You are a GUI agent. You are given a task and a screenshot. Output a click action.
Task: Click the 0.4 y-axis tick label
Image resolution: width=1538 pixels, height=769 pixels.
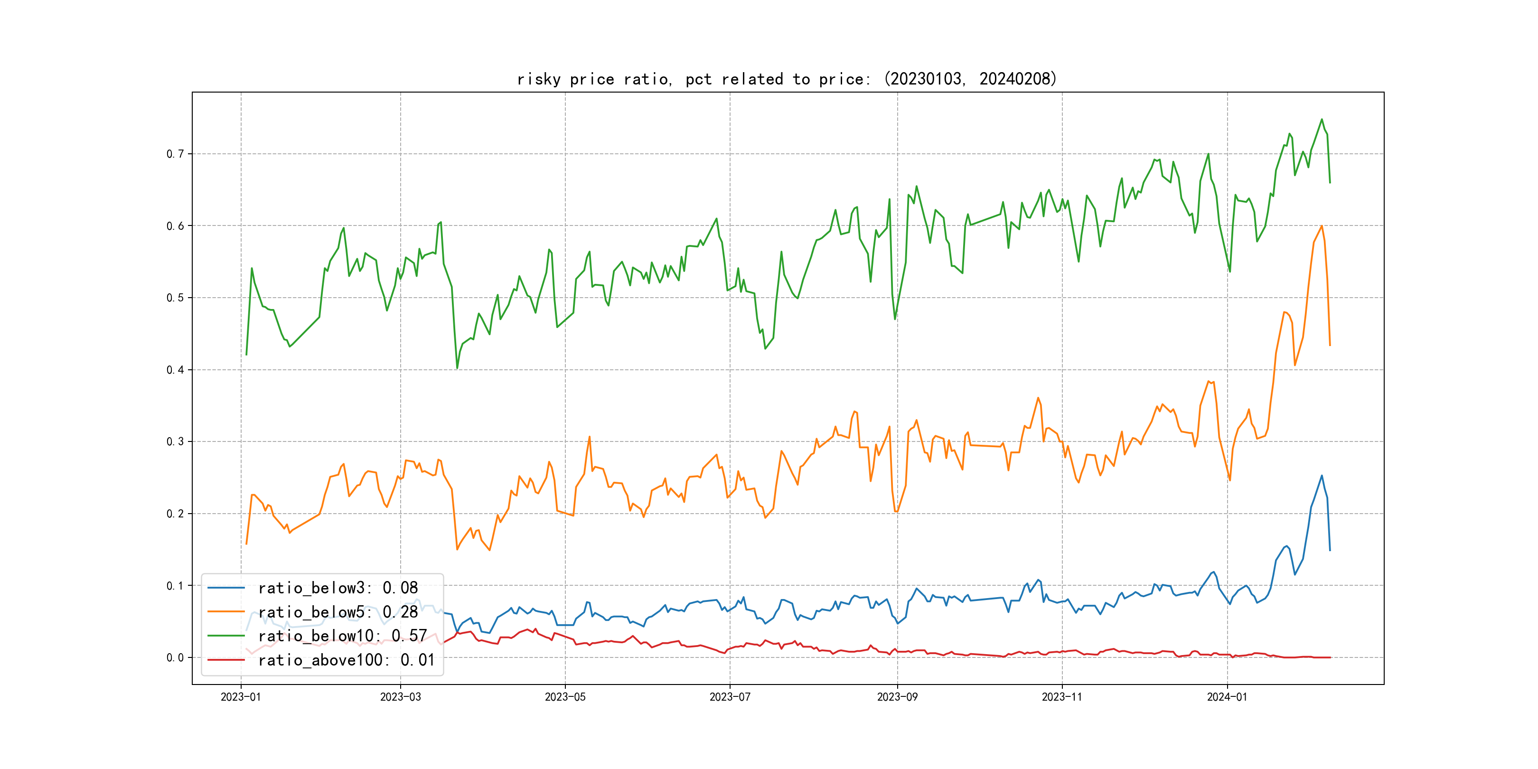(175, 370)
